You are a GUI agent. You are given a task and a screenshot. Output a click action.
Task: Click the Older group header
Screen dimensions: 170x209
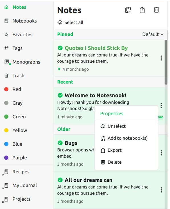click(64, 129)
